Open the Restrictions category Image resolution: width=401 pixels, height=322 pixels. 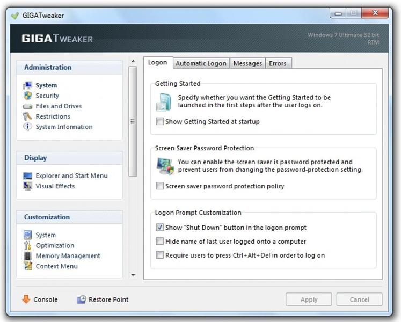coord(53,116)
